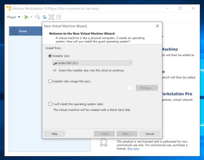The width and height of the screenshot is (204, 160).
Task: Select the Home item in library
Action: (26, 31)
